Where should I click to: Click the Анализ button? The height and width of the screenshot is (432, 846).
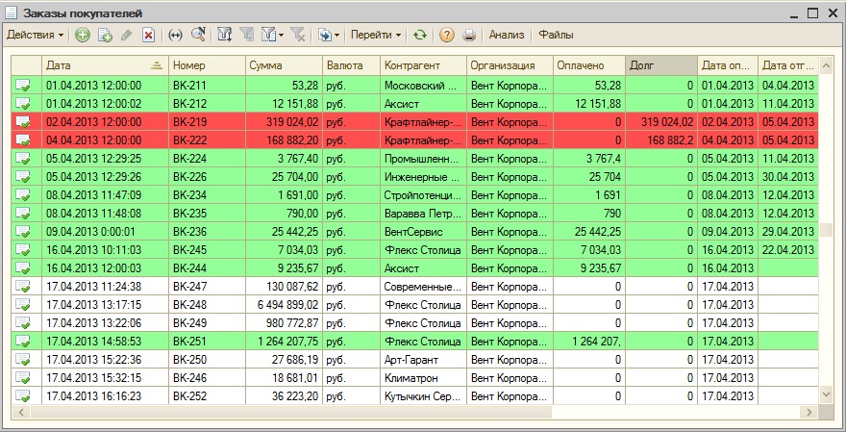pos(506,36)
